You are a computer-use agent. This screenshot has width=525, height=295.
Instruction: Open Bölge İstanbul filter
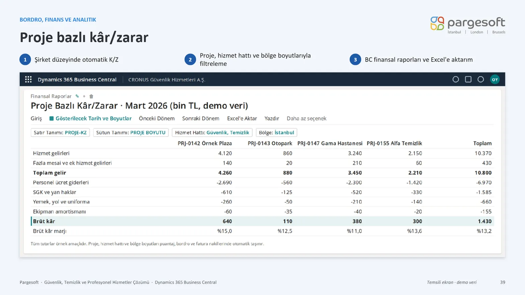pyautogui.click(x=276, y=133)
